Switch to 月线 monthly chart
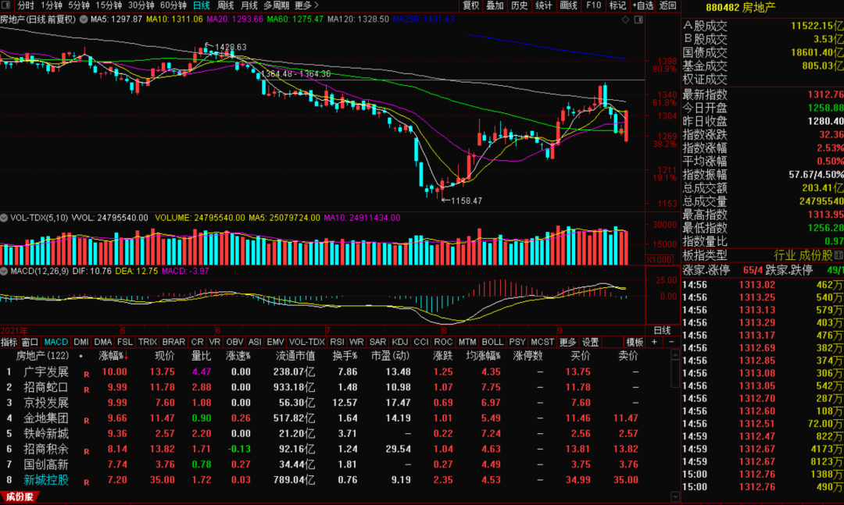Viewport: 844px width, 505px height. point(249,5)
